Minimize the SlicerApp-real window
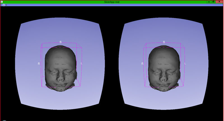 pos(209,2)
